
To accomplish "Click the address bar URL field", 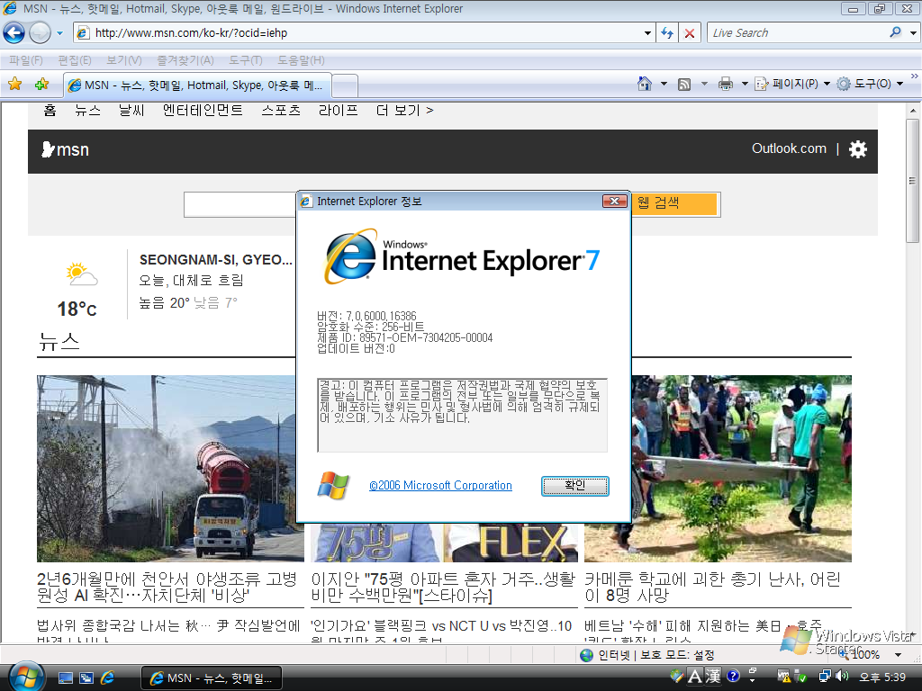I will pos(358,33).
